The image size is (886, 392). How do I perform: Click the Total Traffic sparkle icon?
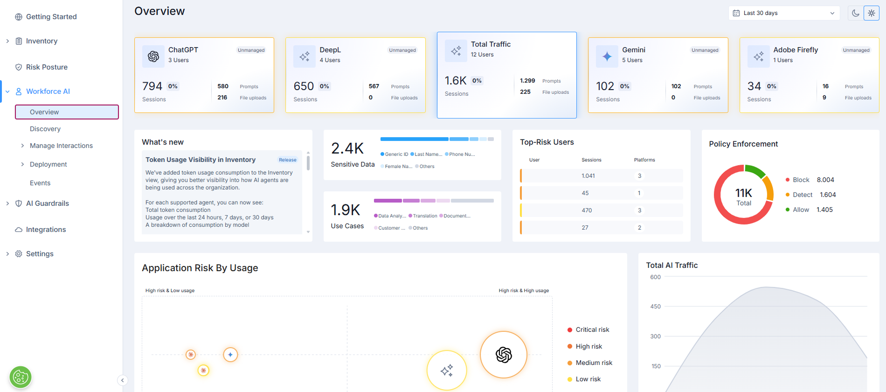pos(456,51)
